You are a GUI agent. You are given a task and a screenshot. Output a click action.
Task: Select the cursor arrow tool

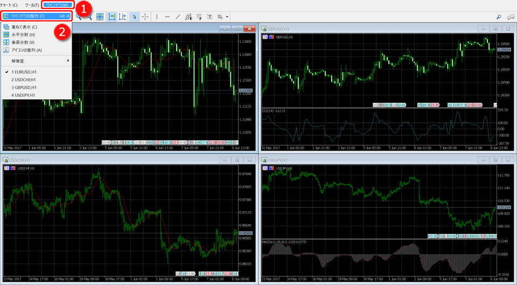coord(135,17)
